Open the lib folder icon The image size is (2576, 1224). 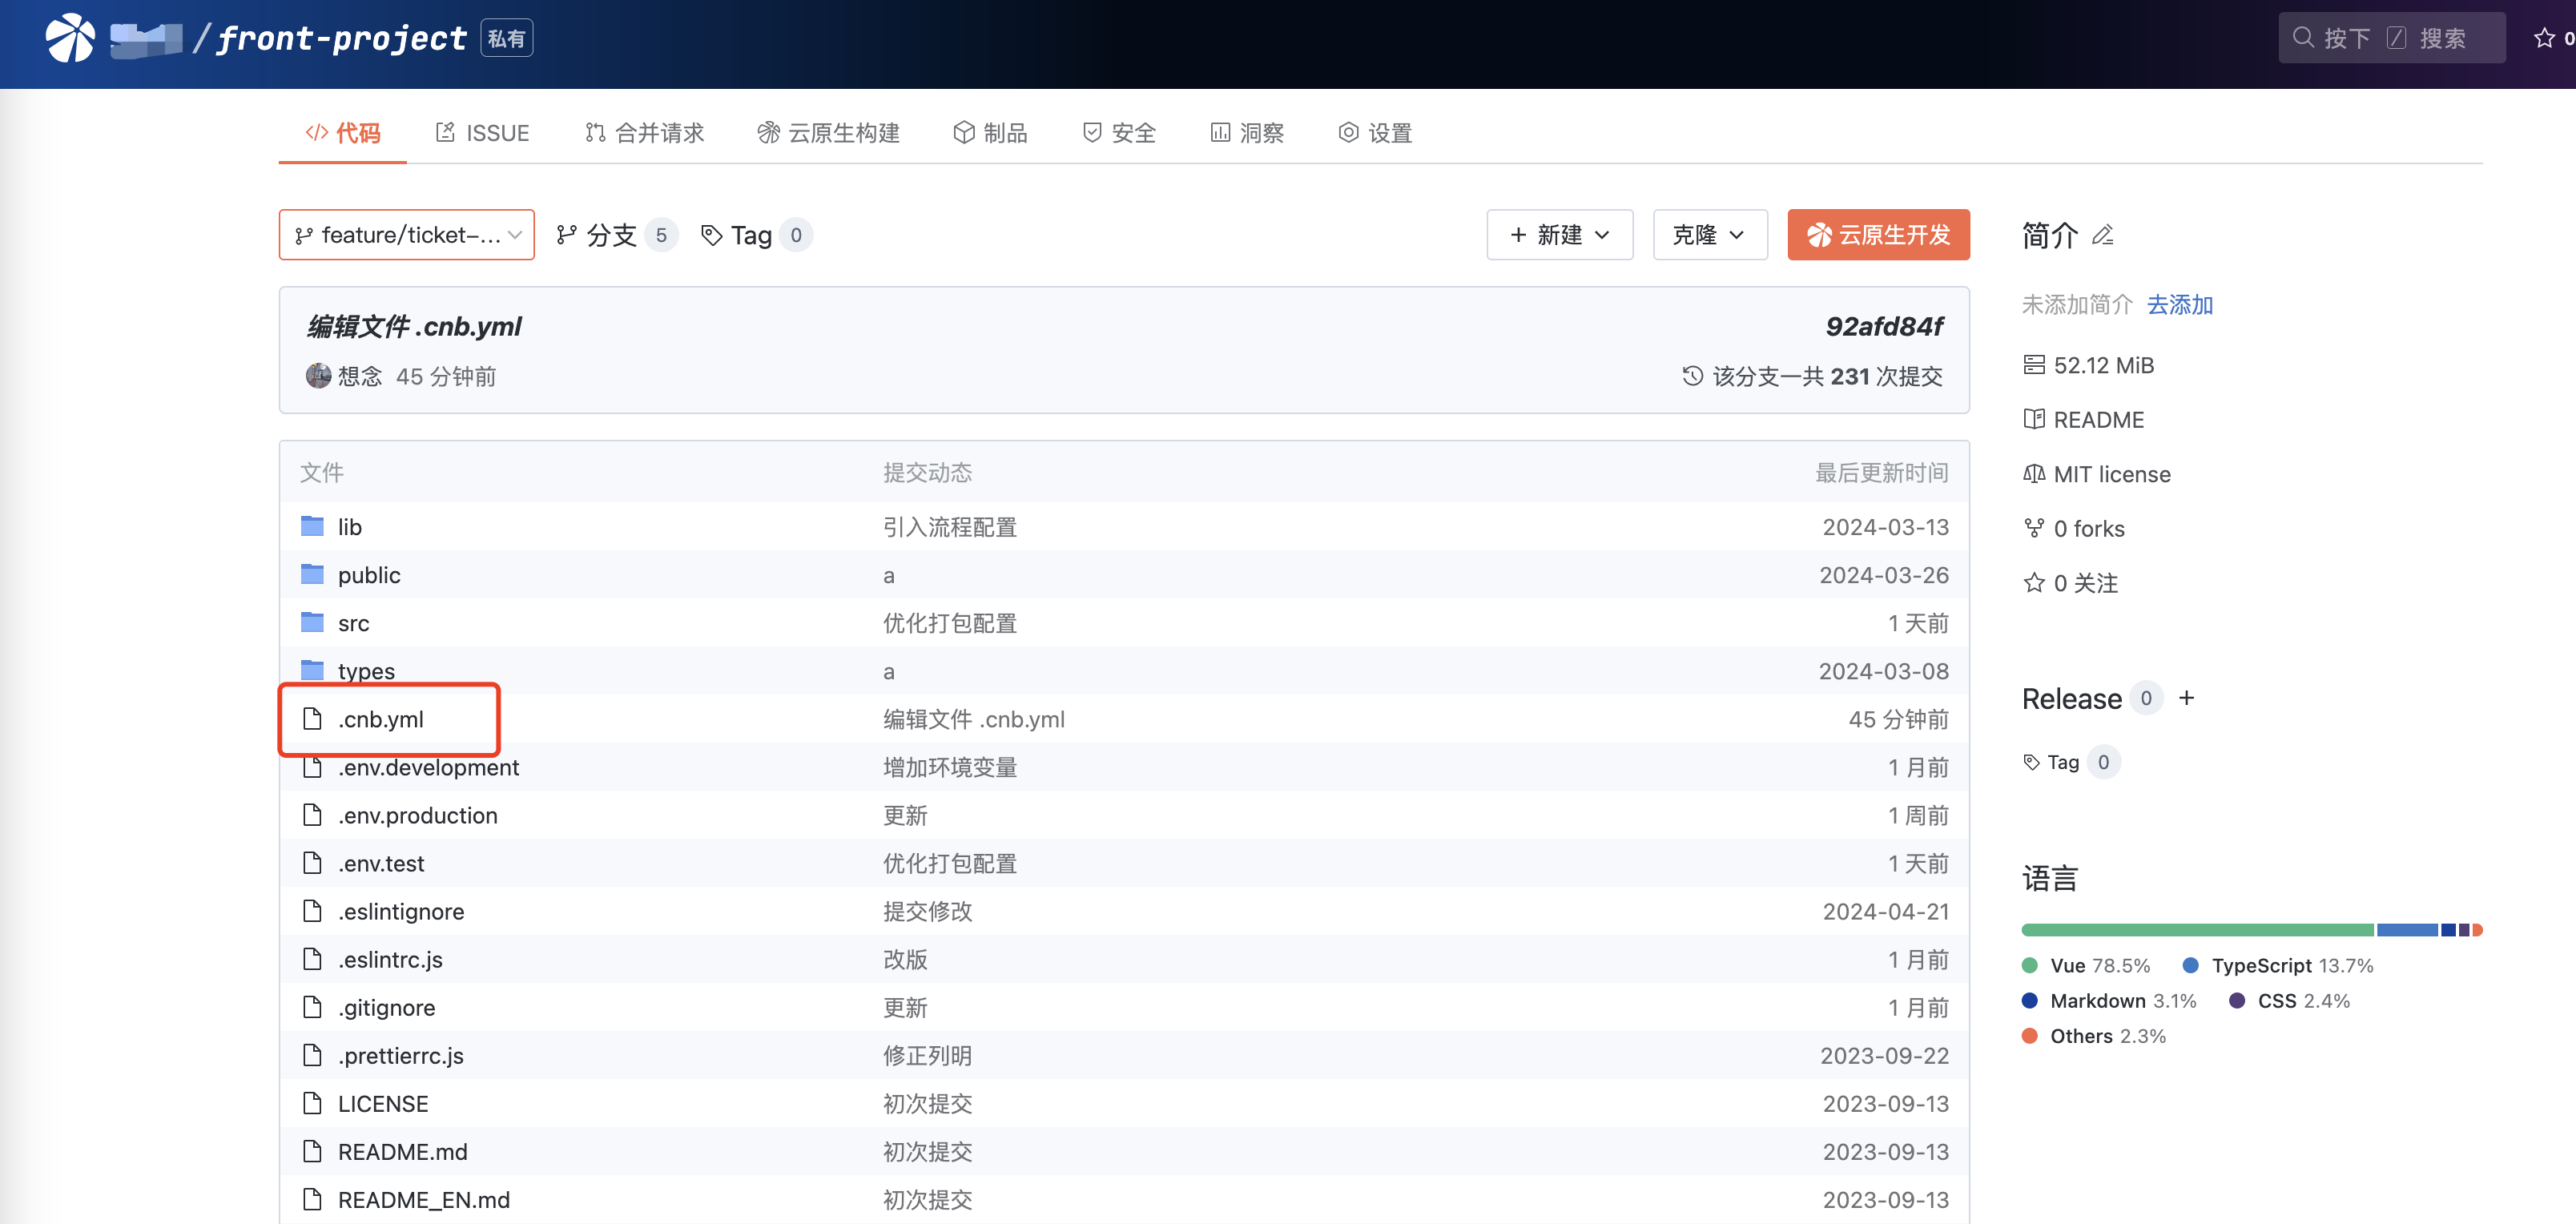point(313,526)
